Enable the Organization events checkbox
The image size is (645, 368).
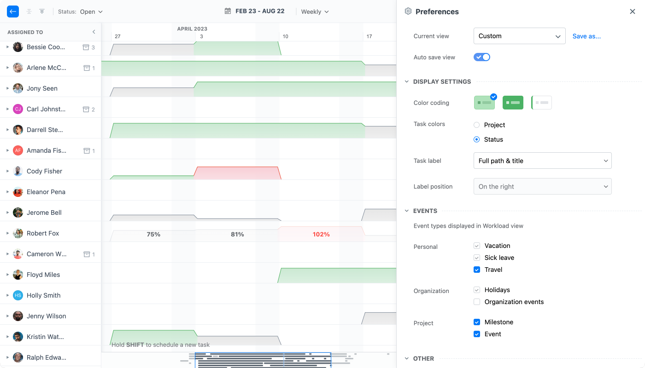coord(477,302)
